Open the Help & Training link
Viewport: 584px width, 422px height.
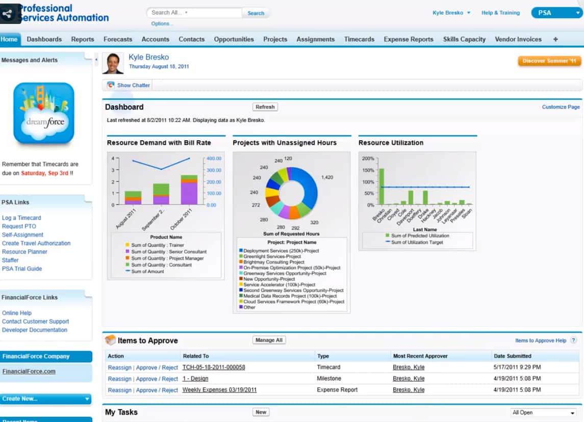point(500,13)
